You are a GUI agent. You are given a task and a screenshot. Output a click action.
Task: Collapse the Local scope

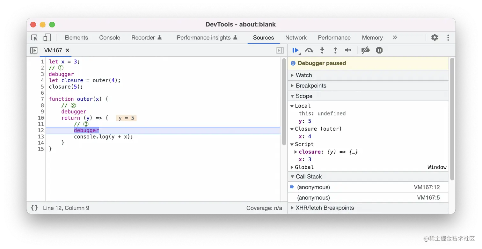point(292,106)
